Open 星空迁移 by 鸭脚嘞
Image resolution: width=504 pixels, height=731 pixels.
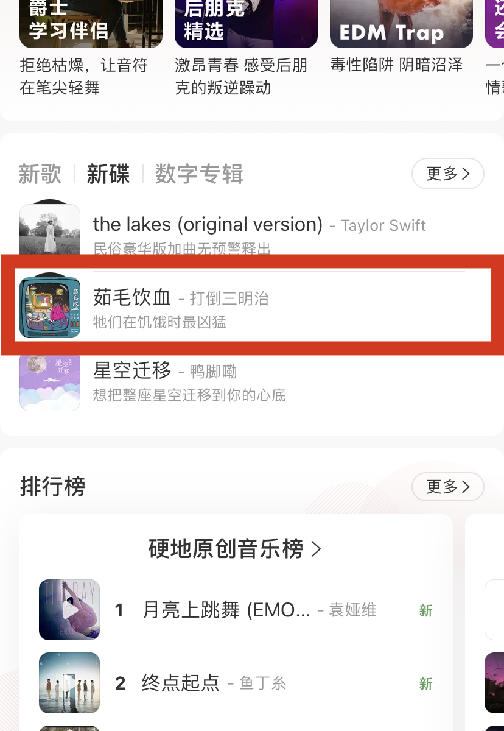(x=165, y=370)
